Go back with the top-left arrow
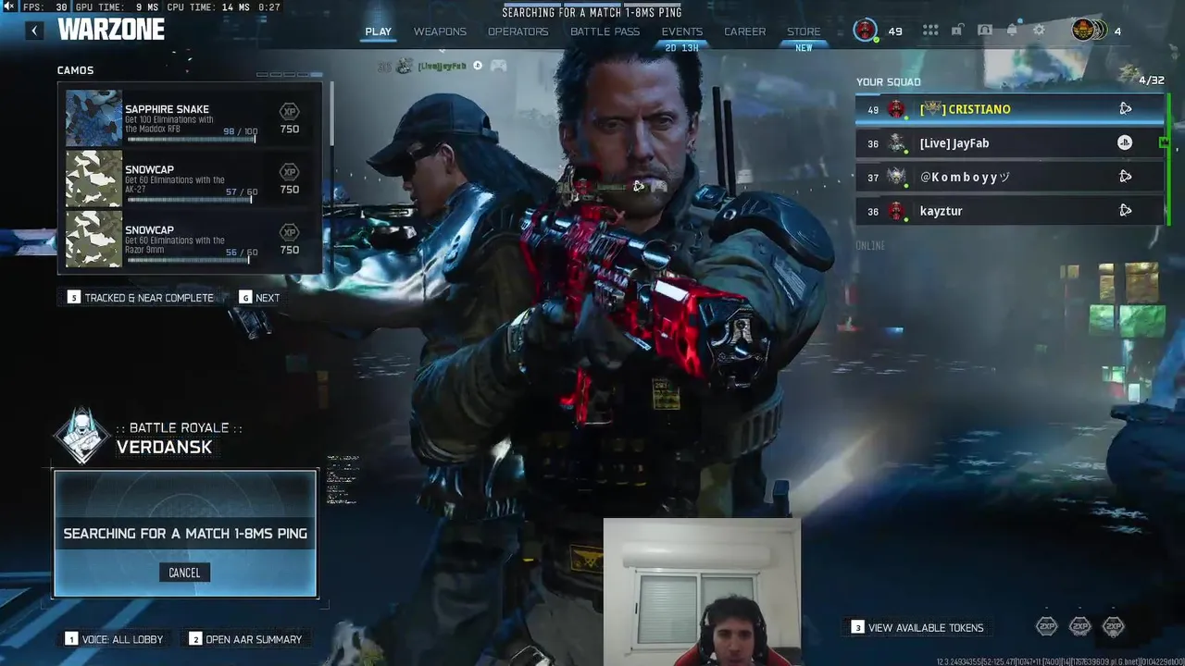Screen dimensions: 1185x666 (x=34, y=31)
